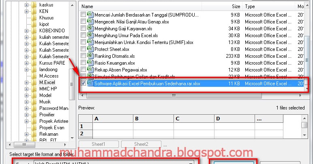The image size is (313, 164).
Task: Expand the KEN folder node
Action: (x=26, y=11)
